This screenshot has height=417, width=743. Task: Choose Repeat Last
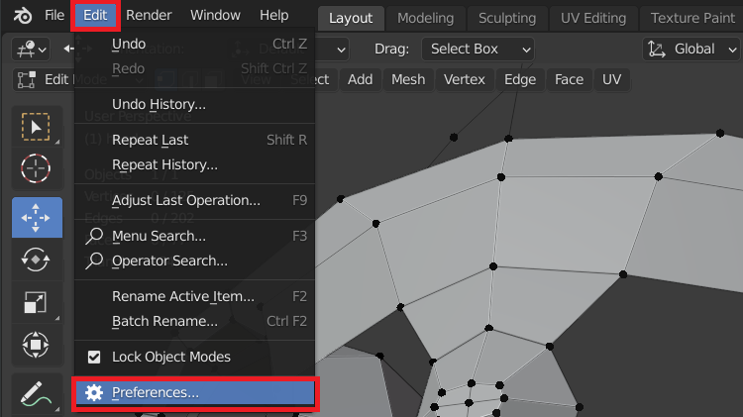(x=195, y=140)
